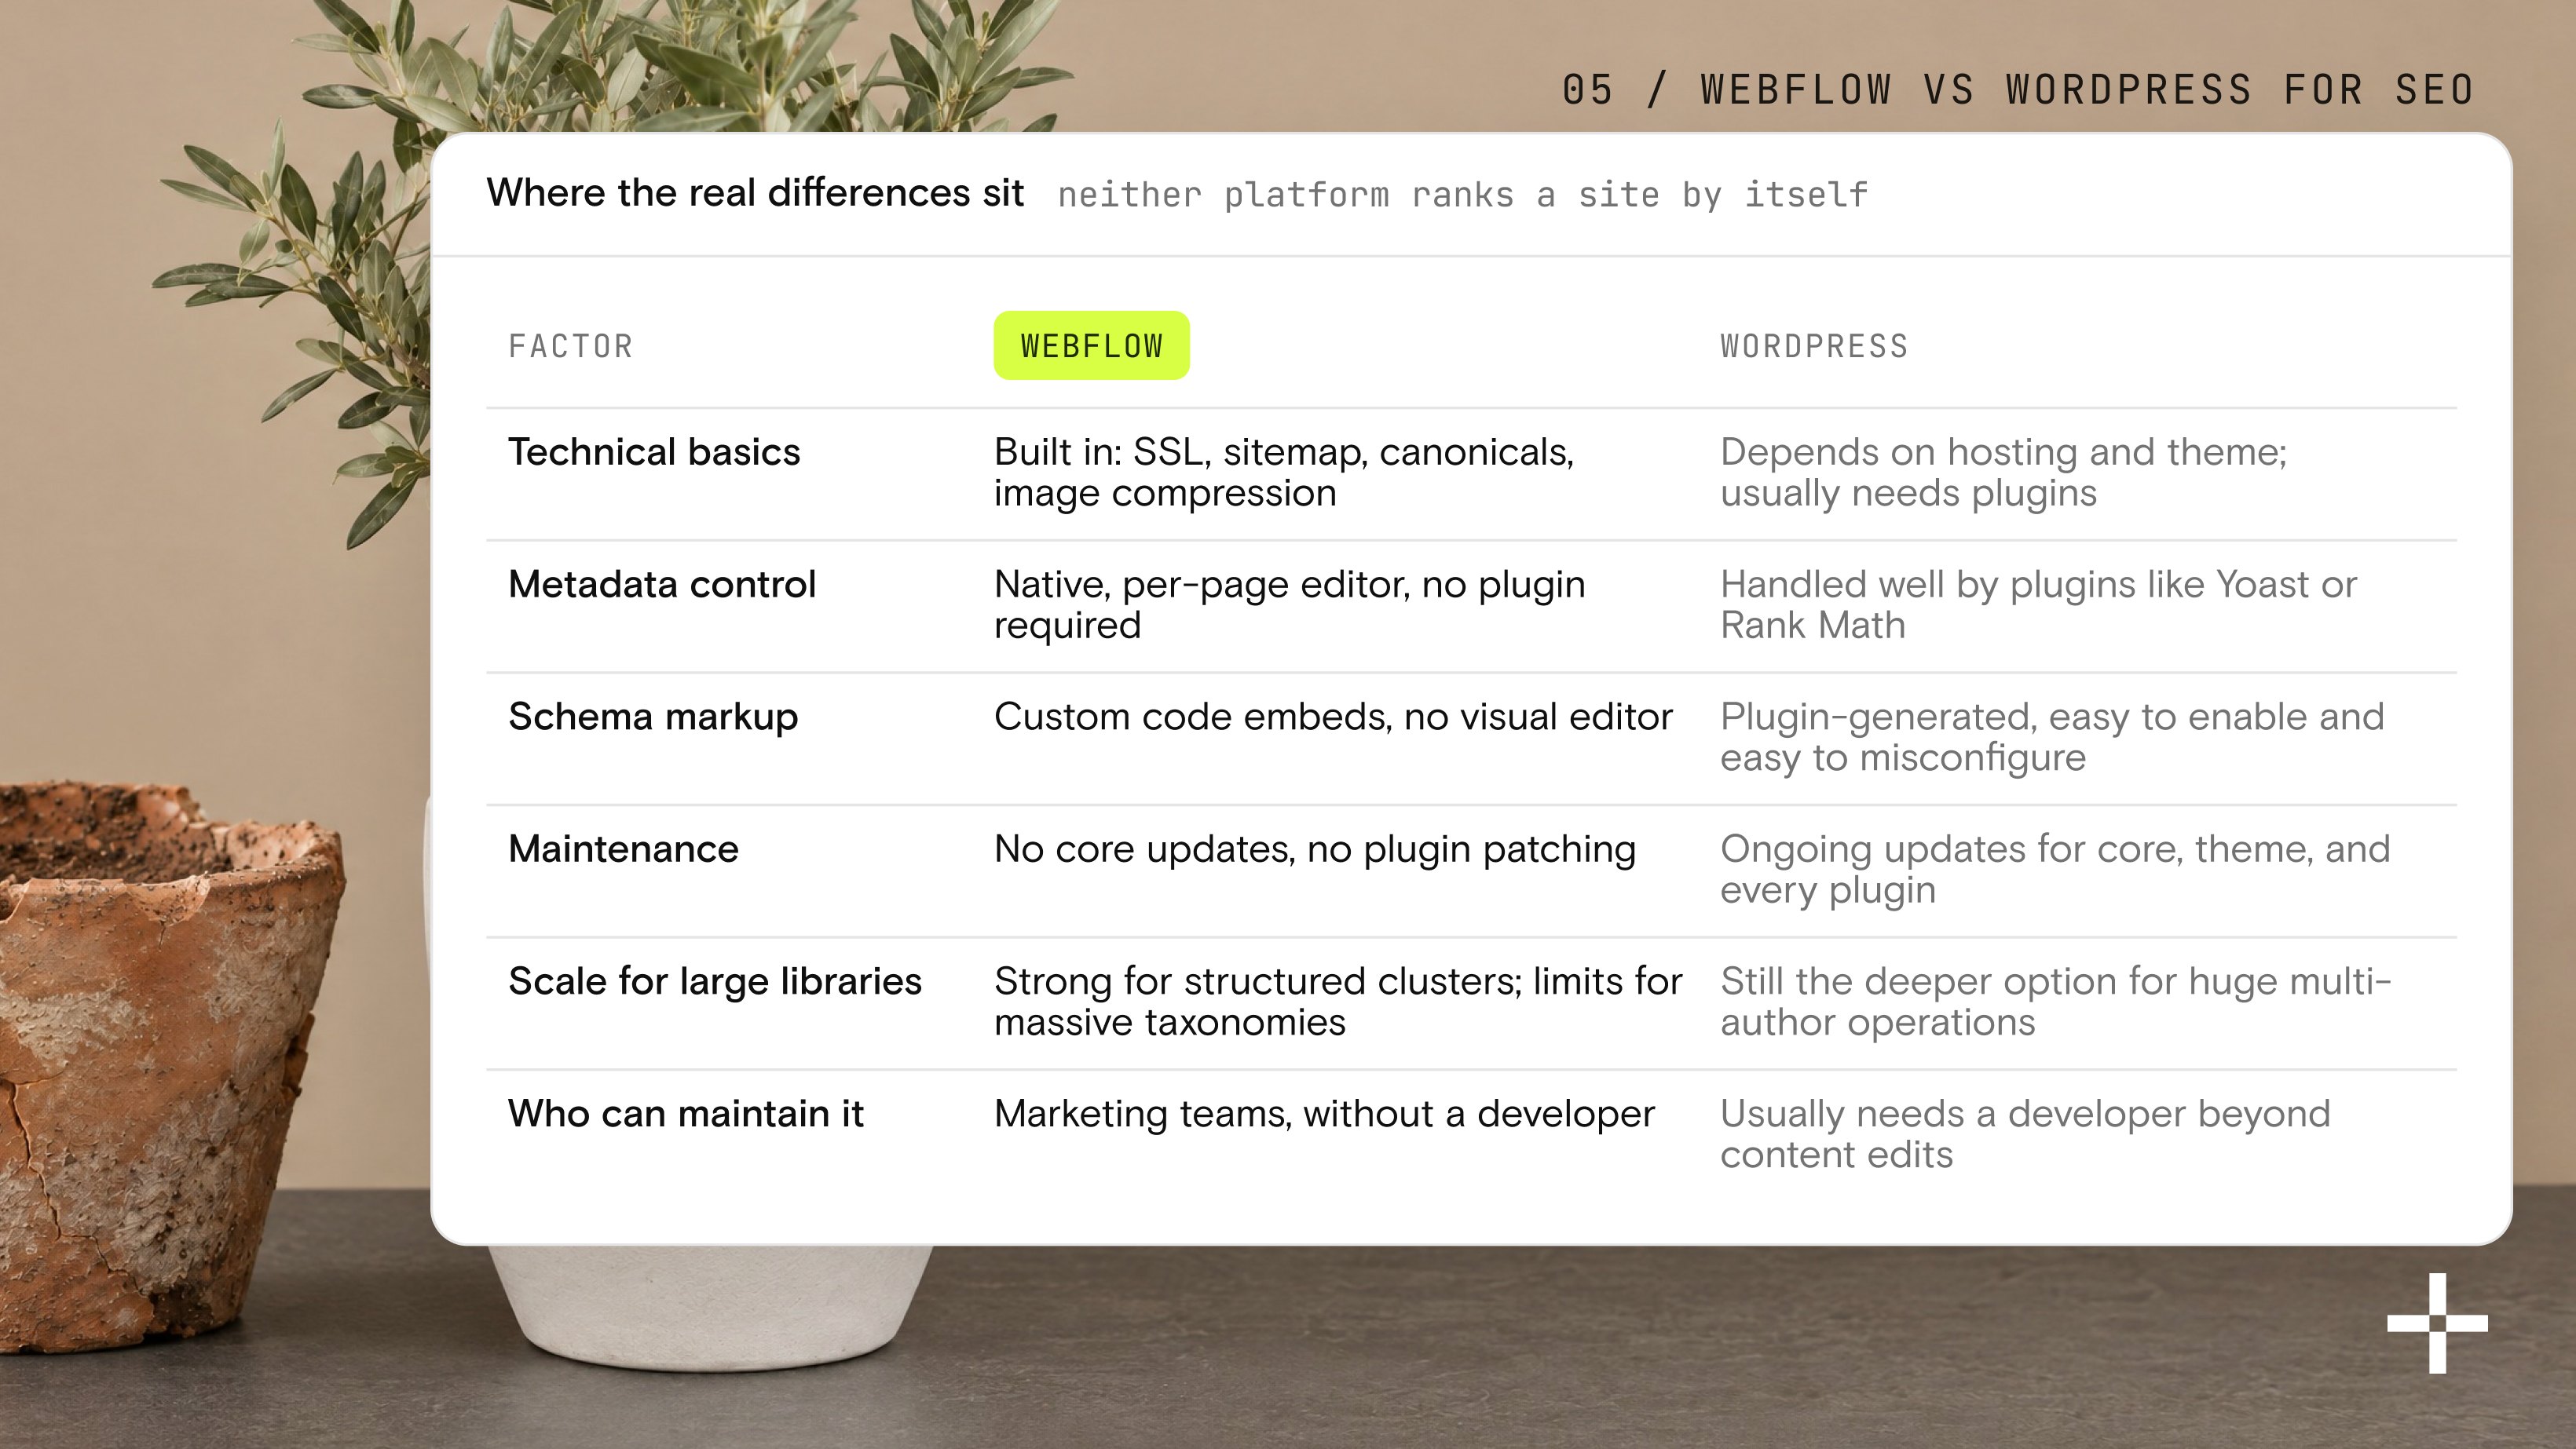Viewport: 2576px width, 1449px height.
Task: Click 'Plugin-generated, easy to enable' cell
Action: click(2052, 738)
